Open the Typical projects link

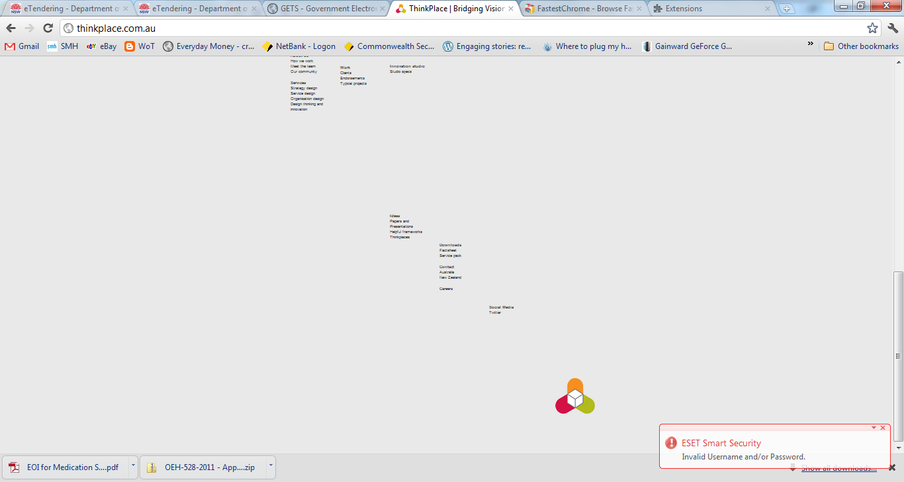[353, 83]
